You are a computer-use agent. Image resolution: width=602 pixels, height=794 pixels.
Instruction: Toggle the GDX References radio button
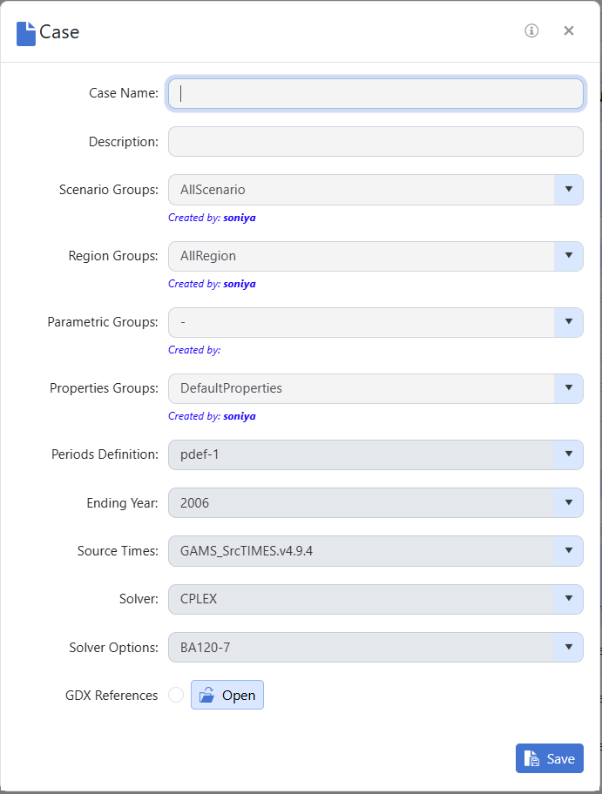click(176, 695)
